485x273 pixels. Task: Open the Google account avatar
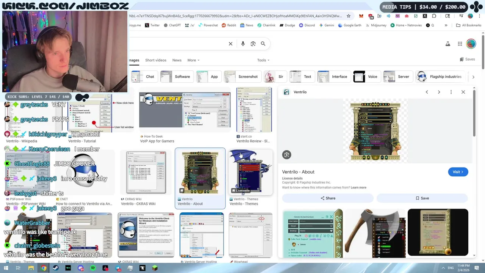tap(471, 44)
